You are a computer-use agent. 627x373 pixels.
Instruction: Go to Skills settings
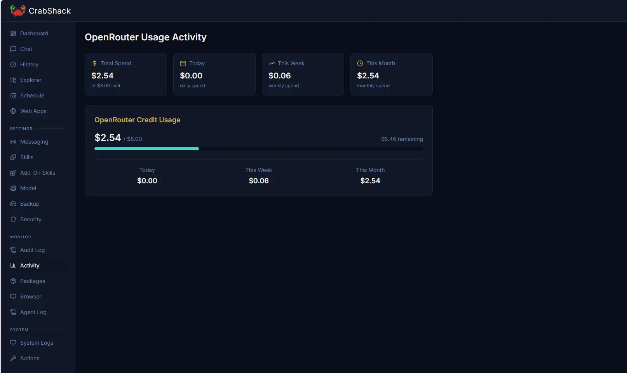pyautogui.click(x=38, y=157)
